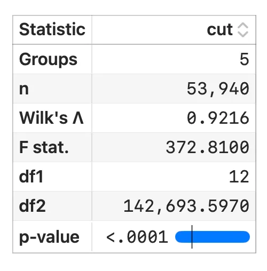Select the <.0001 p-value text

point(137,237)
